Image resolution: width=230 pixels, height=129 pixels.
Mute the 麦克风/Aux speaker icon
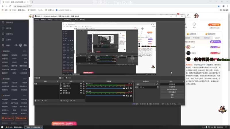127,88
